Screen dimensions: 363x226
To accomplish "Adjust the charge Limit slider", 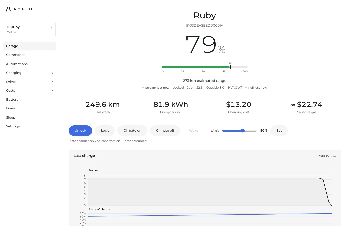I will (239, 131).
